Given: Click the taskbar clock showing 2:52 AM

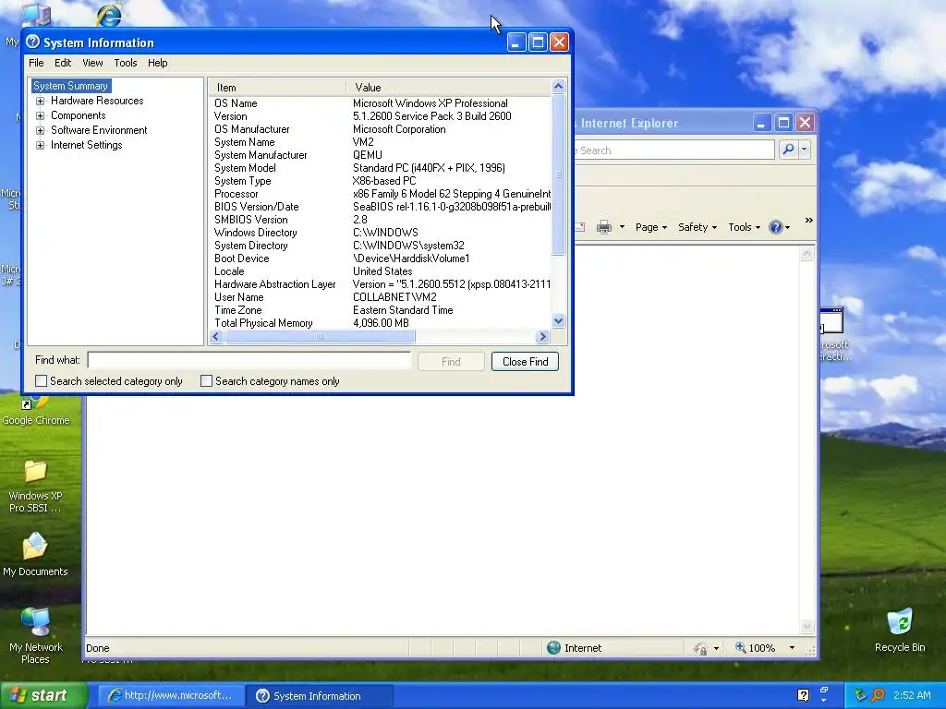Looking at the screenshot, I should (912, 695).
